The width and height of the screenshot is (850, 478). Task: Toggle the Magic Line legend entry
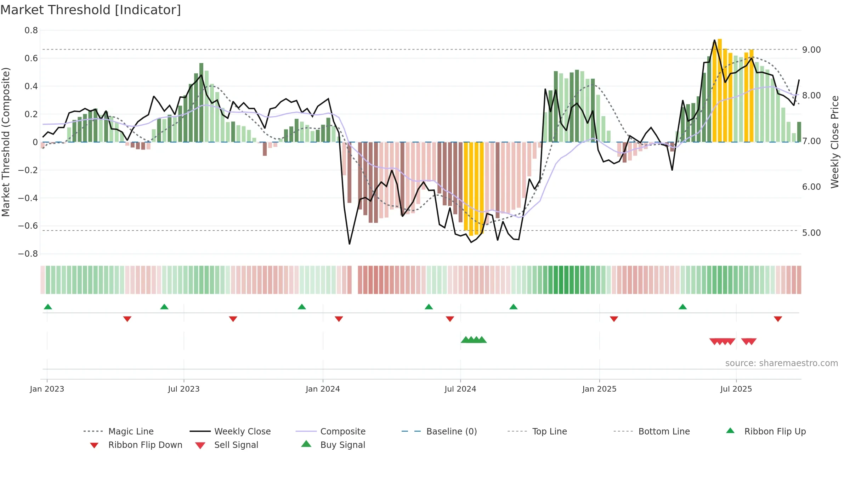click(x=118, y=431)
